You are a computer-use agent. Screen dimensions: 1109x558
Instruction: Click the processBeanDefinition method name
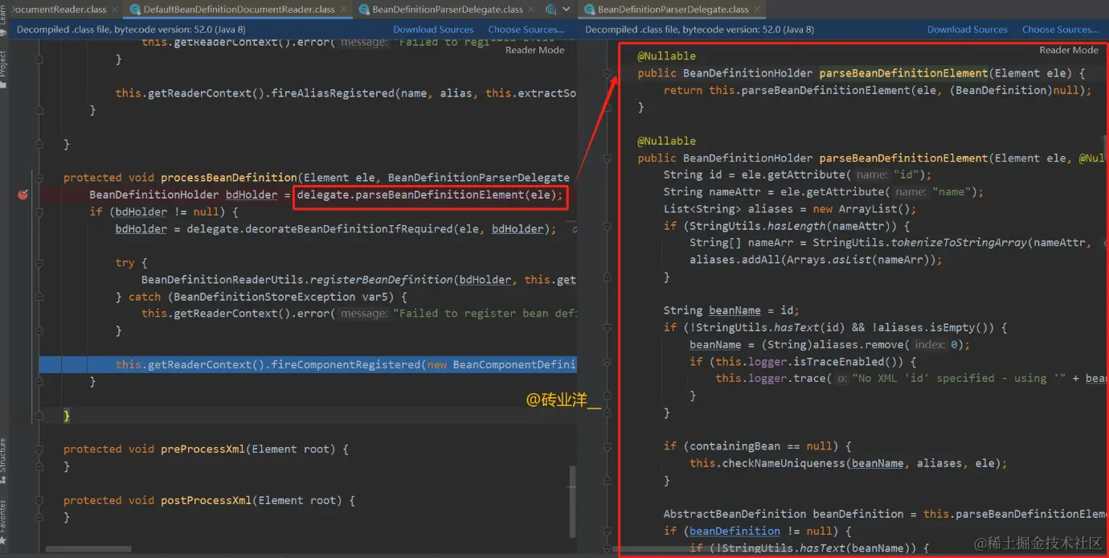[x=229, y=178]
